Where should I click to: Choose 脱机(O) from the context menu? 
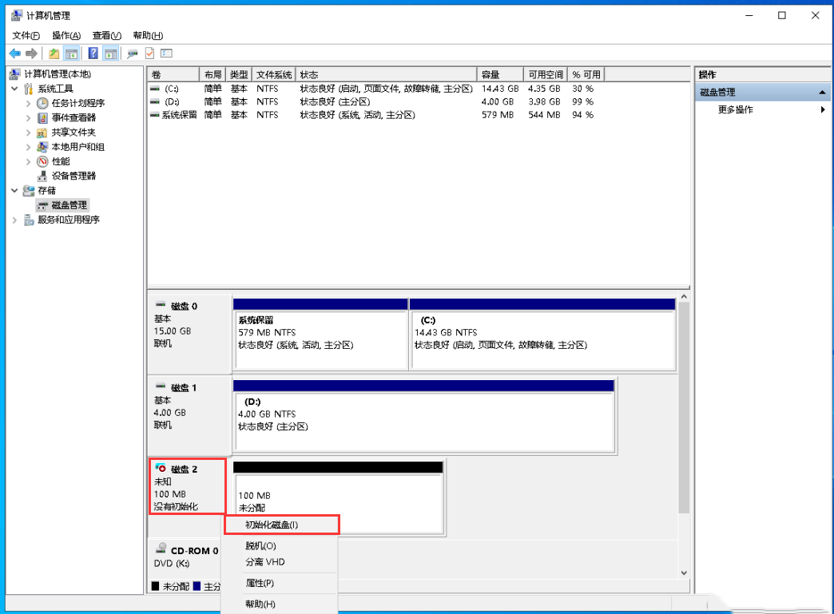[x=280, y=546]
